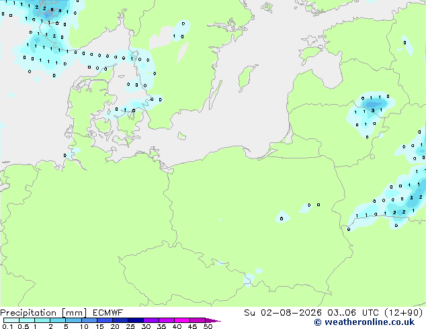The width and height of the screenshot is (426, 329).
Task: Click the 20–25 mm dark blue legend swatch
Action: tap(120, 320)
